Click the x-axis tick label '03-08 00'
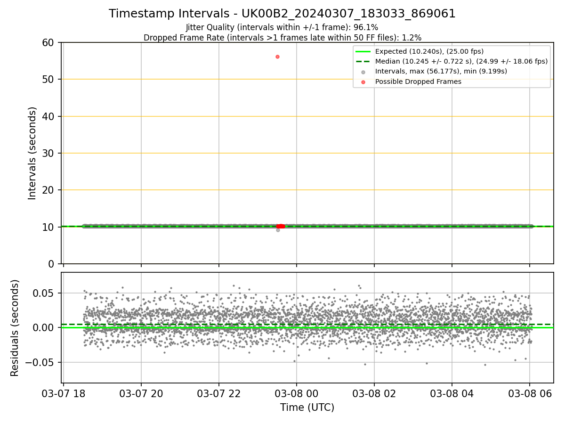 pyautogui.click(x=297, y=393)
